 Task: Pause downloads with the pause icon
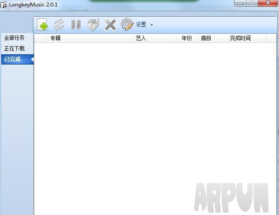click(76, 24)
